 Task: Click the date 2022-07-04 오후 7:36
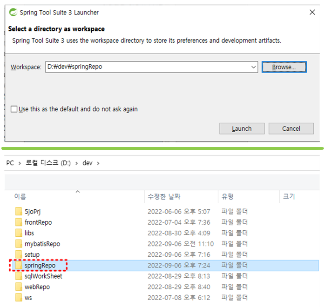[x=179, y=222]
